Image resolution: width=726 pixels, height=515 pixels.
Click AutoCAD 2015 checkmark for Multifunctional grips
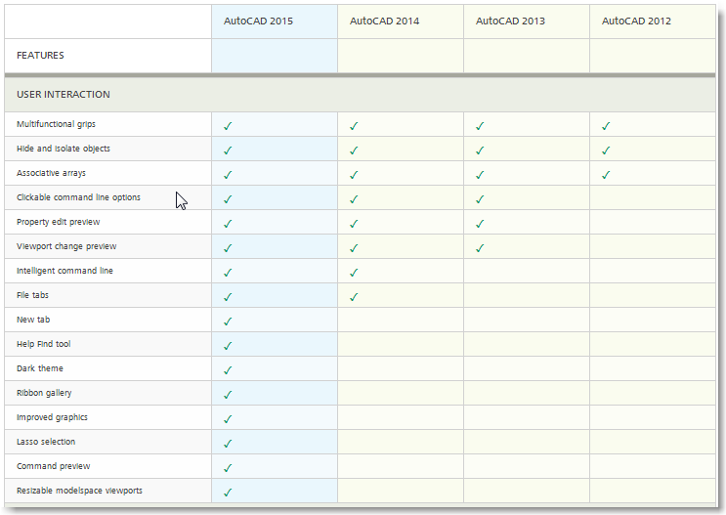(x=228, y=126)
